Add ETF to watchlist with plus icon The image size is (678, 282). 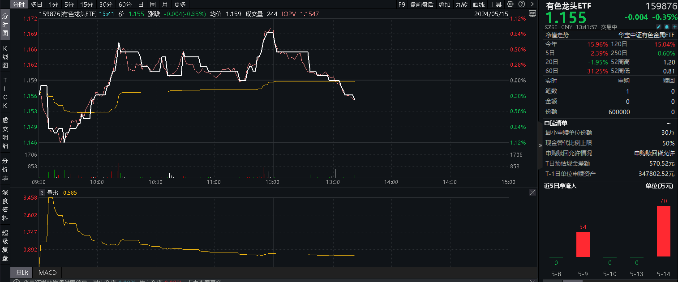(x=674, y=27)
